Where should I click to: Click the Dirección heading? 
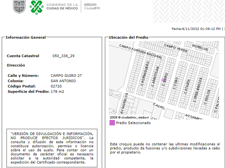tap(16, 65)
